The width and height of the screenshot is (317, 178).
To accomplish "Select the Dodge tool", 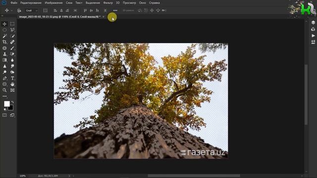I will [4, 72].
